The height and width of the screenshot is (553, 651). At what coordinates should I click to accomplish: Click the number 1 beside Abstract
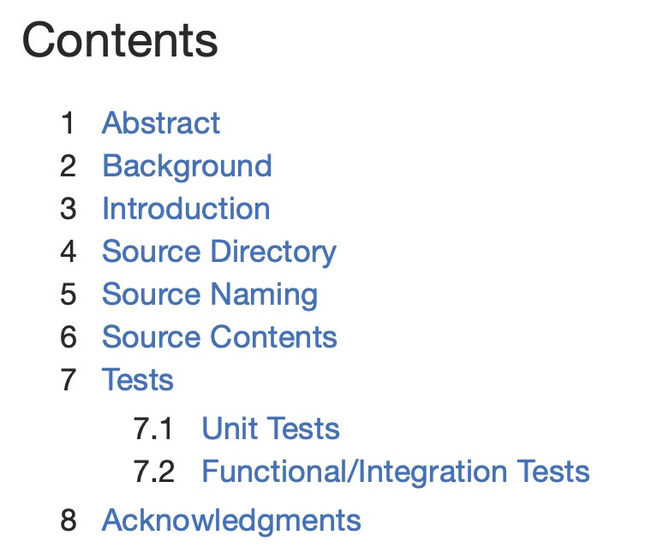[x=69, y=123]
